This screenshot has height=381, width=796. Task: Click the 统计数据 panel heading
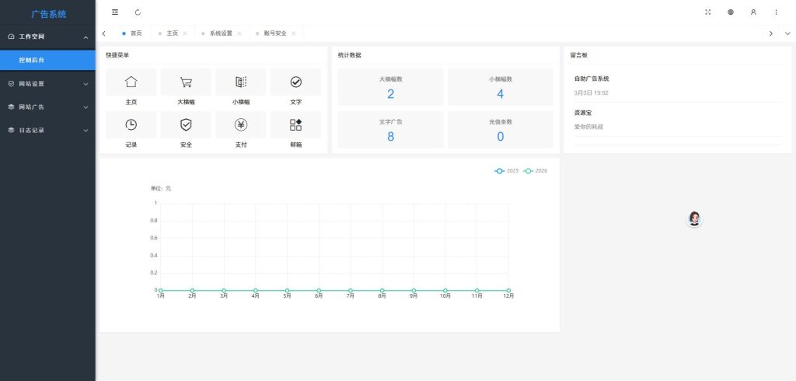[x=350, y=55]
